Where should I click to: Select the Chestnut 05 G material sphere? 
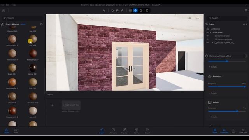coord(33,96)
